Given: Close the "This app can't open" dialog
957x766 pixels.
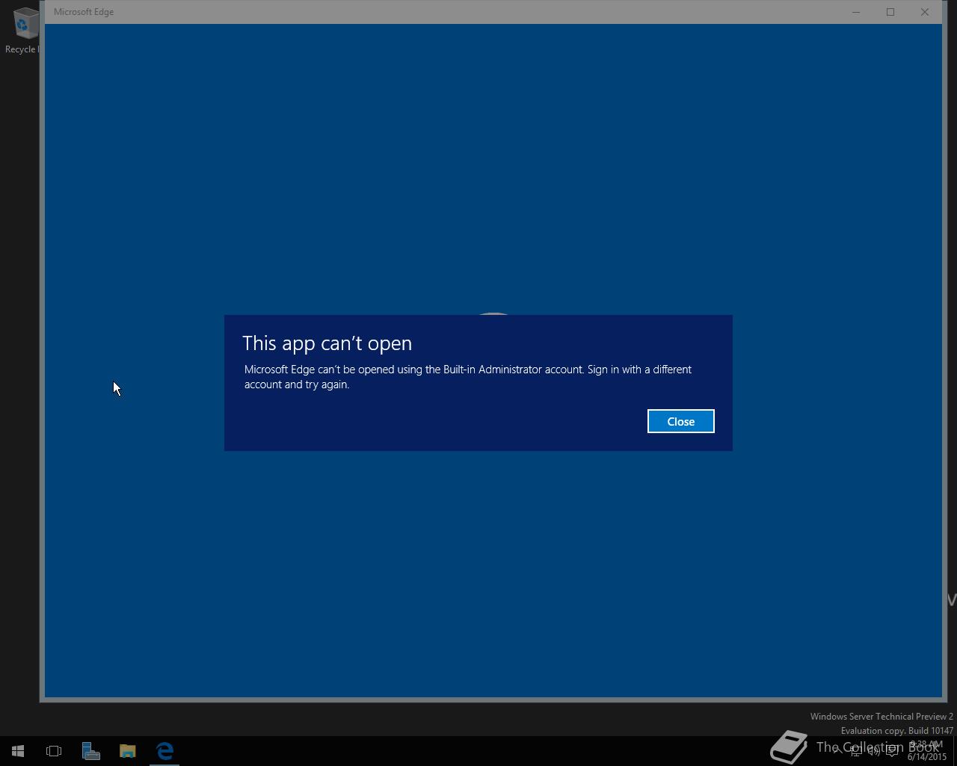Looking at the screenshot, I should (680, 421).
